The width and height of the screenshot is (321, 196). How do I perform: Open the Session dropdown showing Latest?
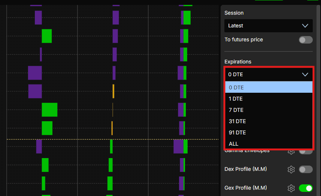(269, 26)
